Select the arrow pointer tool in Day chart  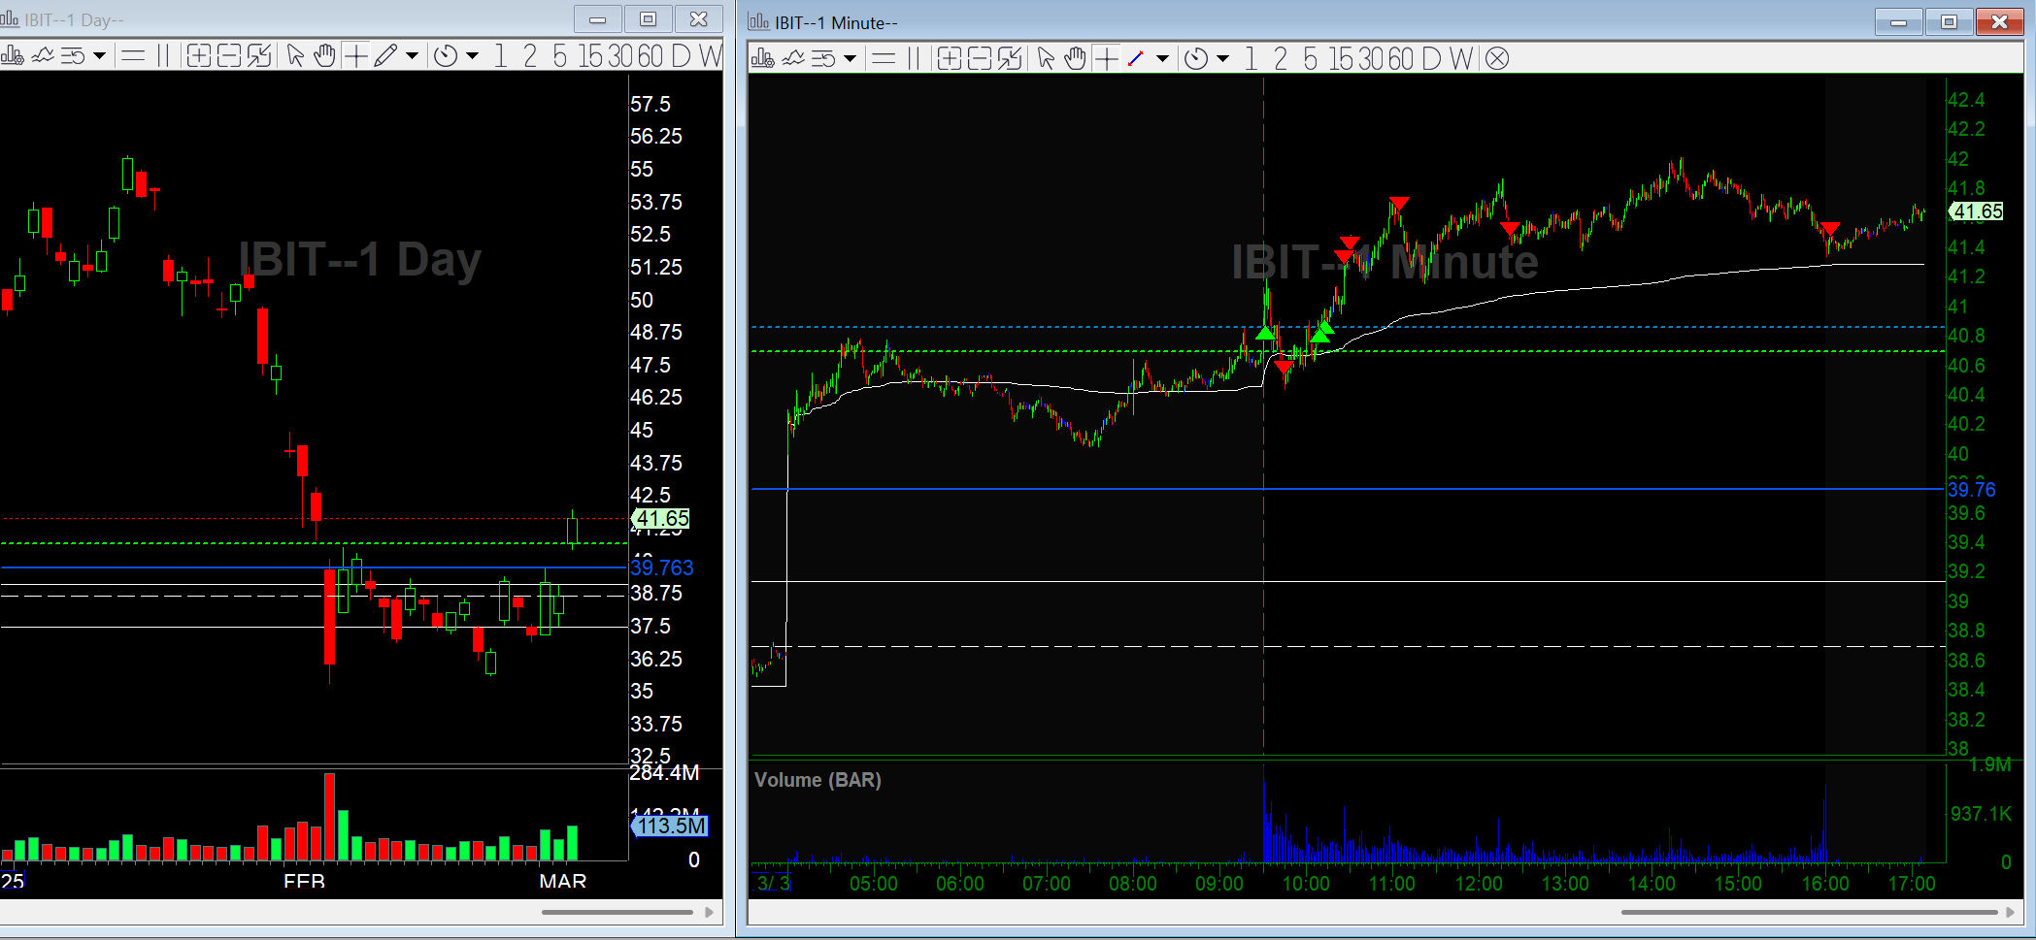click(295, 56)
